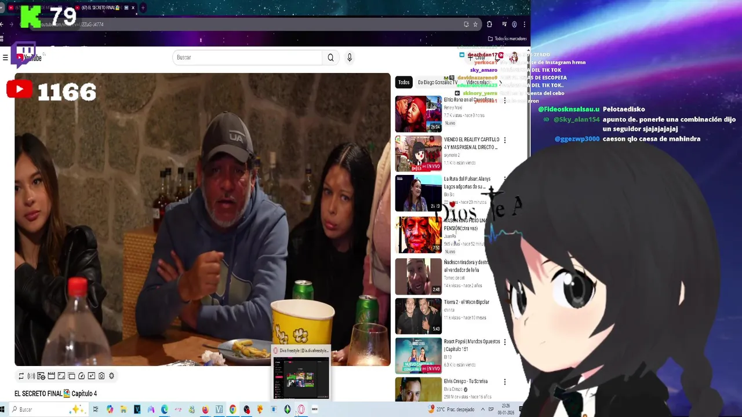Select the Videos relacionados filter chip

479,82
